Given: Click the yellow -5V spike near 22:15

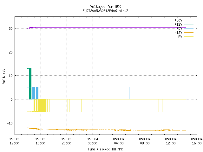Looking at the screenshot, I should tap(82, 105).
